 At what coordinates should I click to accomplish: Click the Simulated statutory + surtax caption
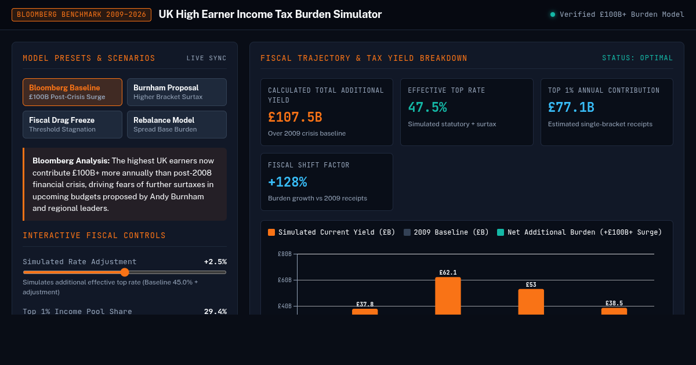(x=452, y=124)
